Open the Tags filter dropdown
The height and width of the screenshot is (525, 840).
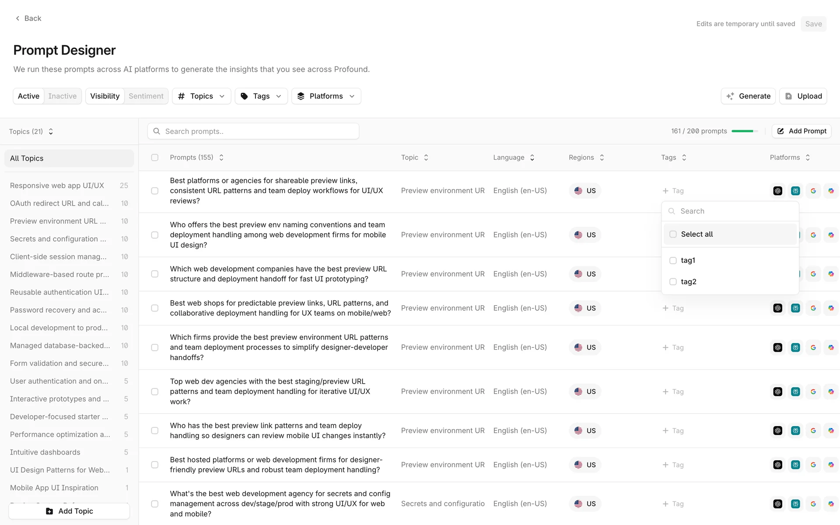click(261, 96)
